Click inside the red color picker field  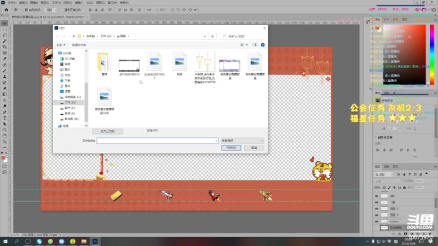coord(405,54)
